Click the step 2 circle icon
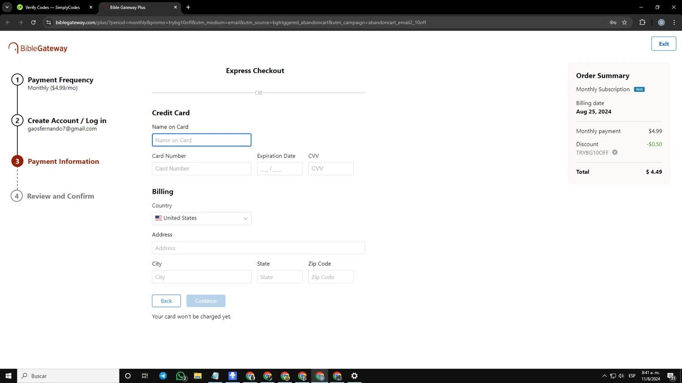 pos(17,121)
